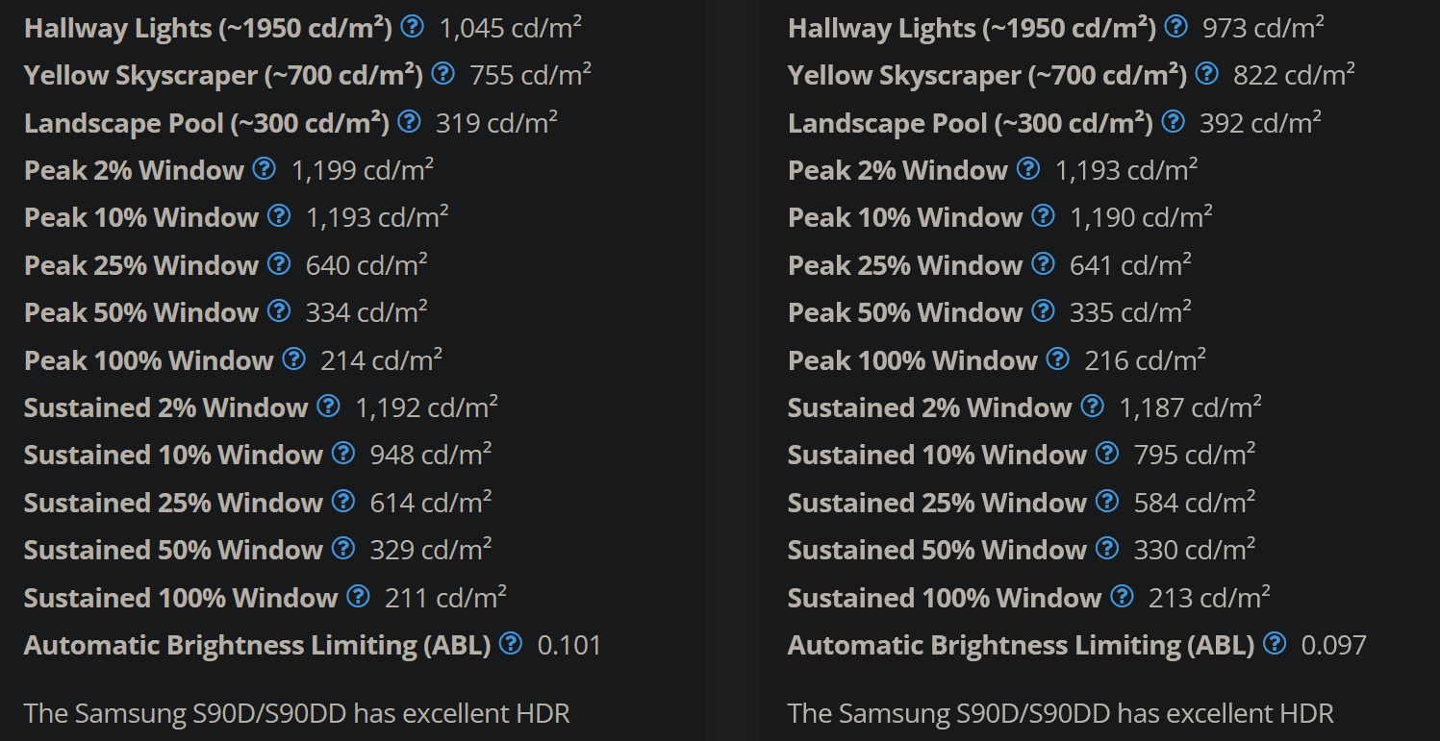Screen dimensions: 1440x741
Task: Click help icon for left Peak 10% Window
Action: click(x=279, y=216)
